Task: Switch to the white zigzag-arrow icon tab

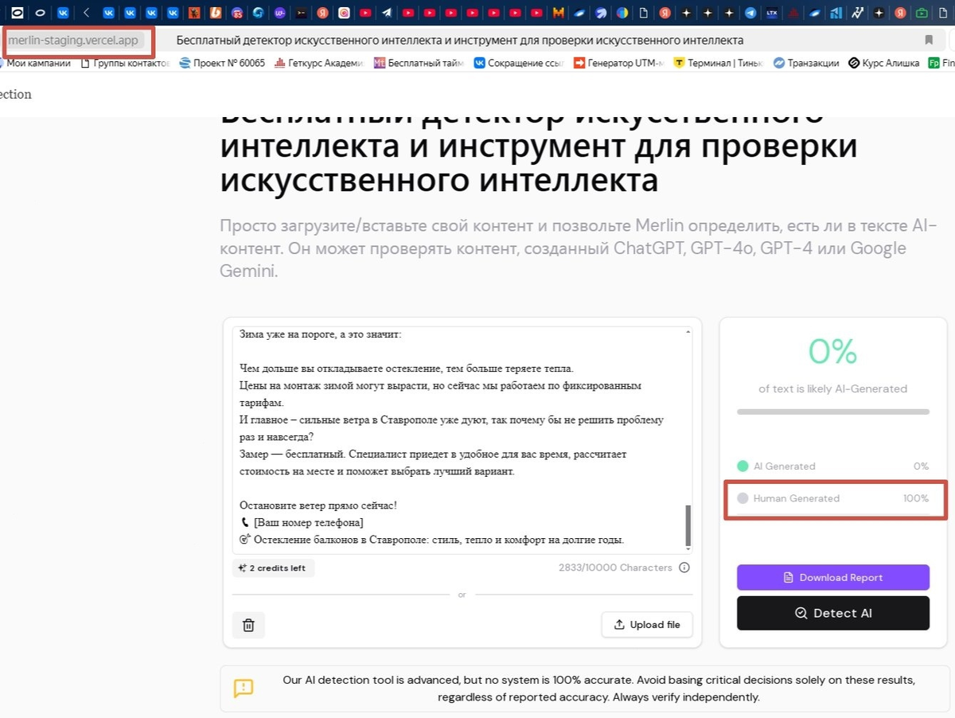Action: [857, 13]
